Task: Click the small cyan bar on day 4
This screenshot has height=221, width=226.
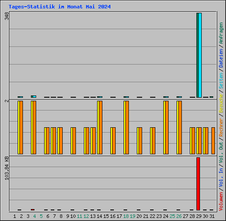Action: pos(34,96)
